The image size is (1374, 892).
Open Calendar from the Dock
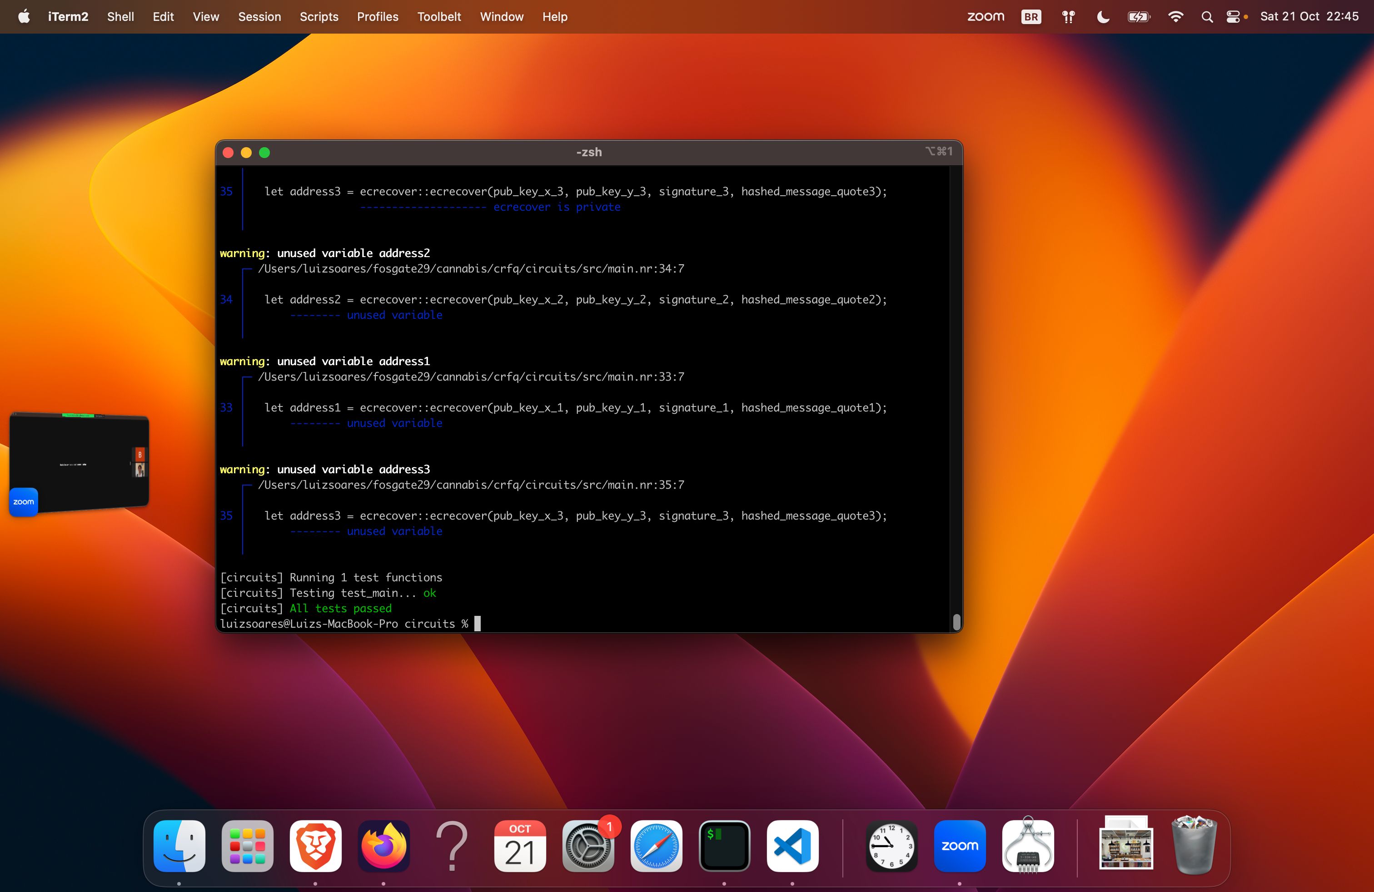(x=520, y=846)
